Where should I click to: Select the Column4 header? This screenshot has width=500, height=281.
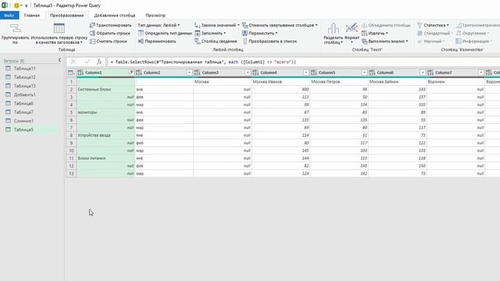(x=280, y=73)
